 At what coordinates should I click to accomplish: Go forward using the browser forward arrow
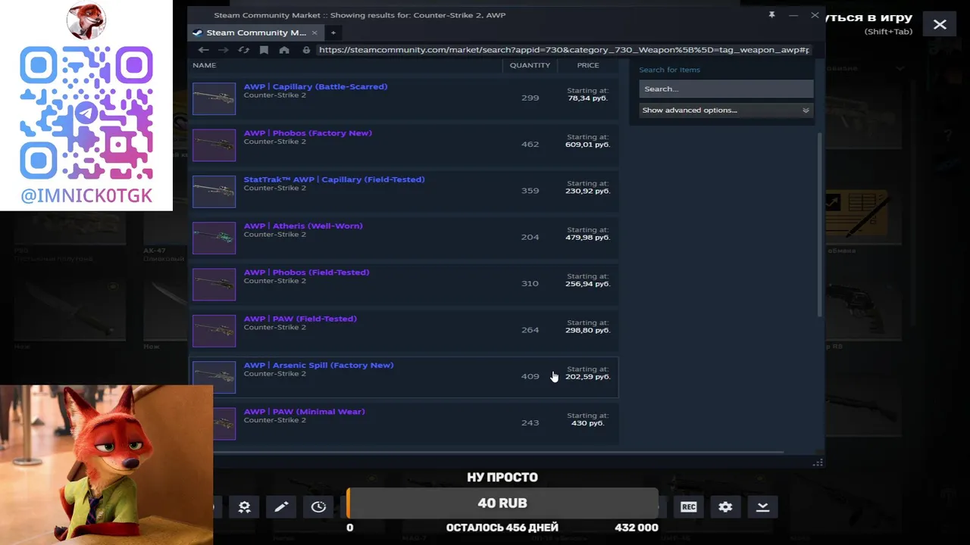(223, 50)
